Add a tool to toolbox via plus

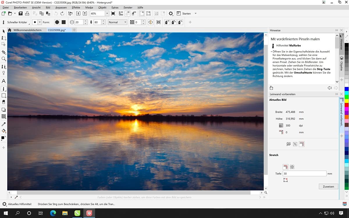point(3,148)
